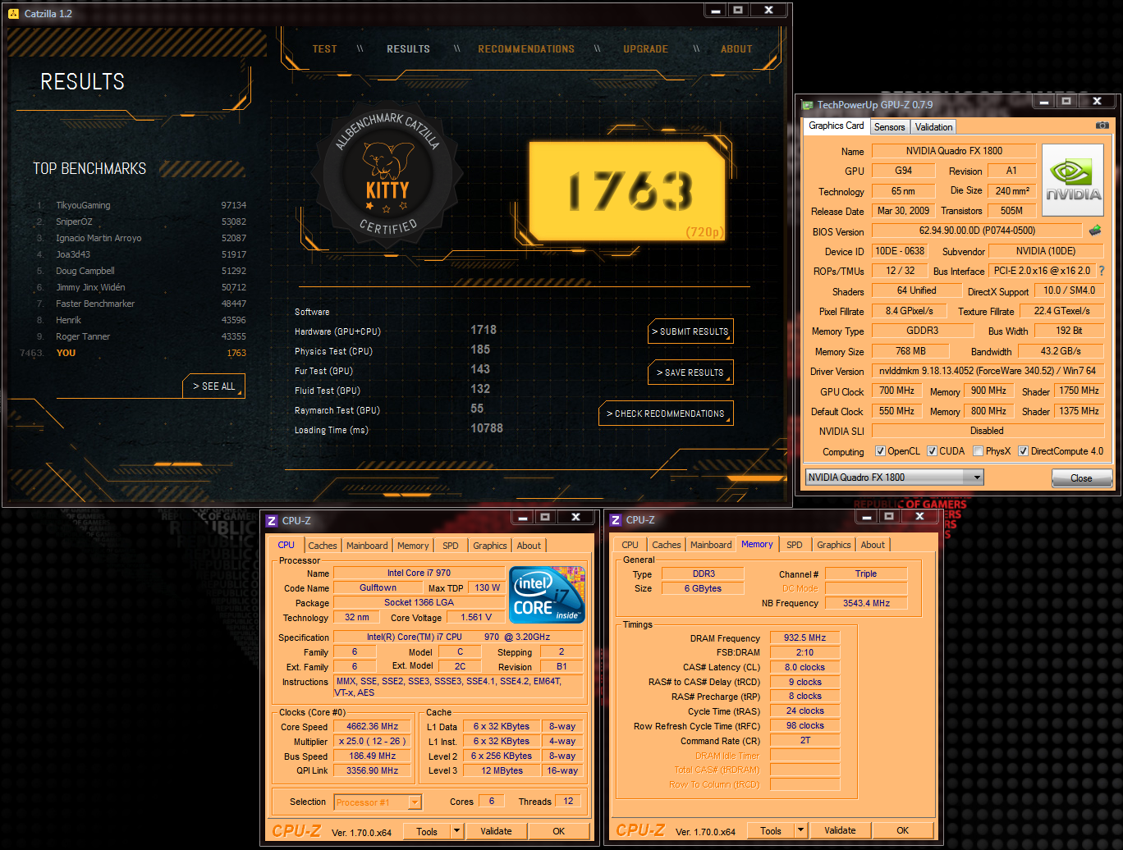Click the Hardware (GPU+CPU) score 1718
This screenshot has width=1123, height=850.
click(x=484, y=330)
